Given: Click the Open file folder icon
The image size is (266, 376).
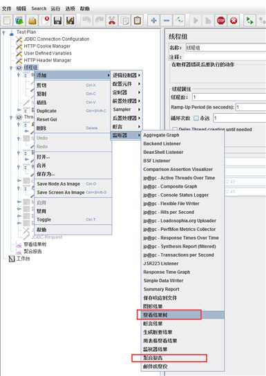Looking at the screenshot, I should tap(32, 21).
